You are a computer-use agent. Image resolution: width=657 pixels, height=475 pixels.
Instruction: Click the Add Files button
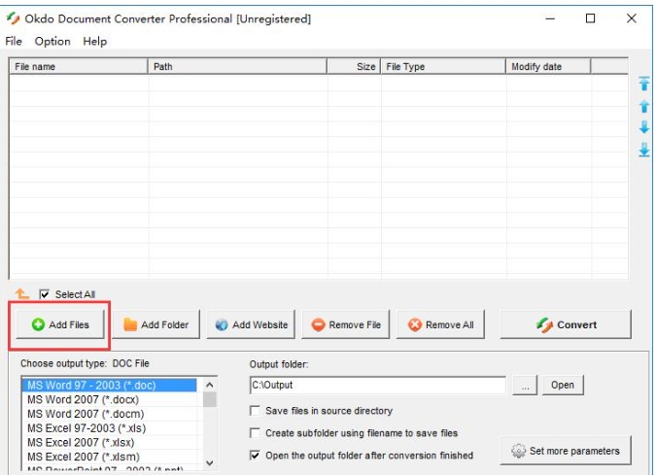[x=60, y=324]
